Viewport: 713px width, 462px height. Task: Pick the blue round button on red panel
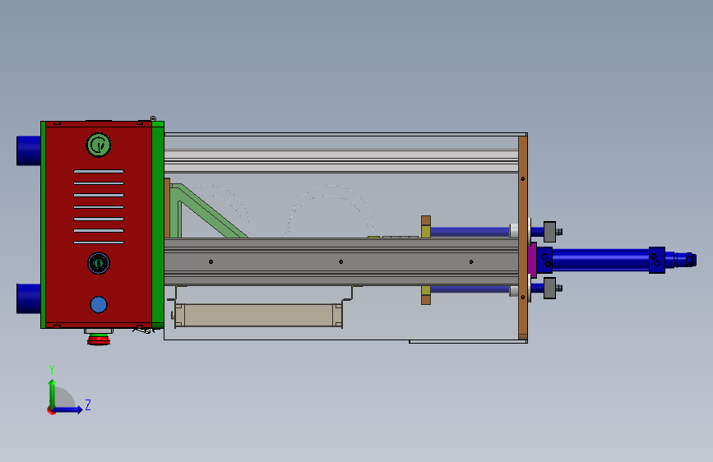click(x=99, y=305)
